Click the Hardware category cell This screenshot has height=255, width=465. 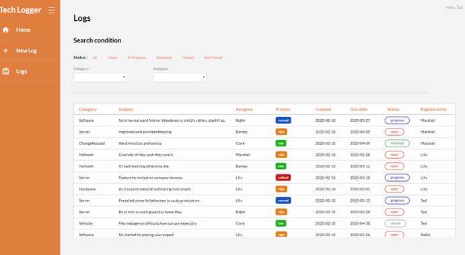(87, 189)
